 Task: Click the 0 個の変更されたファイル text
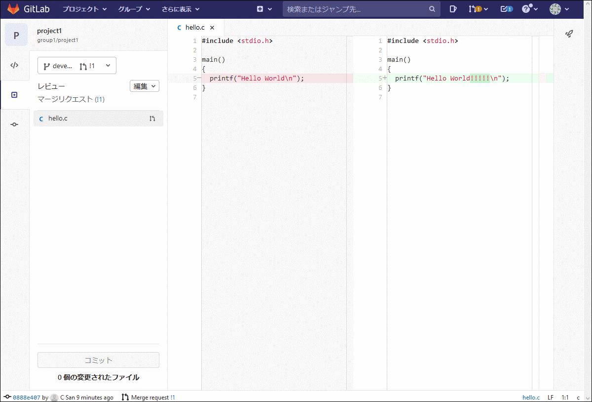point(98,377)
